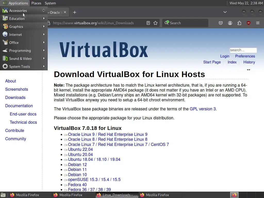Bookmark this page with the star icon
The image size is (264, 198).
(x=155, y=23)
